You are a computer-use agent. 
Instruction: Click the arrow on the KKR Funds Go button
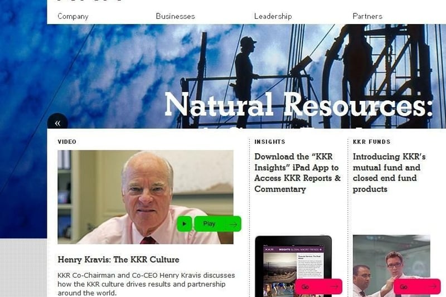[433, 287]
